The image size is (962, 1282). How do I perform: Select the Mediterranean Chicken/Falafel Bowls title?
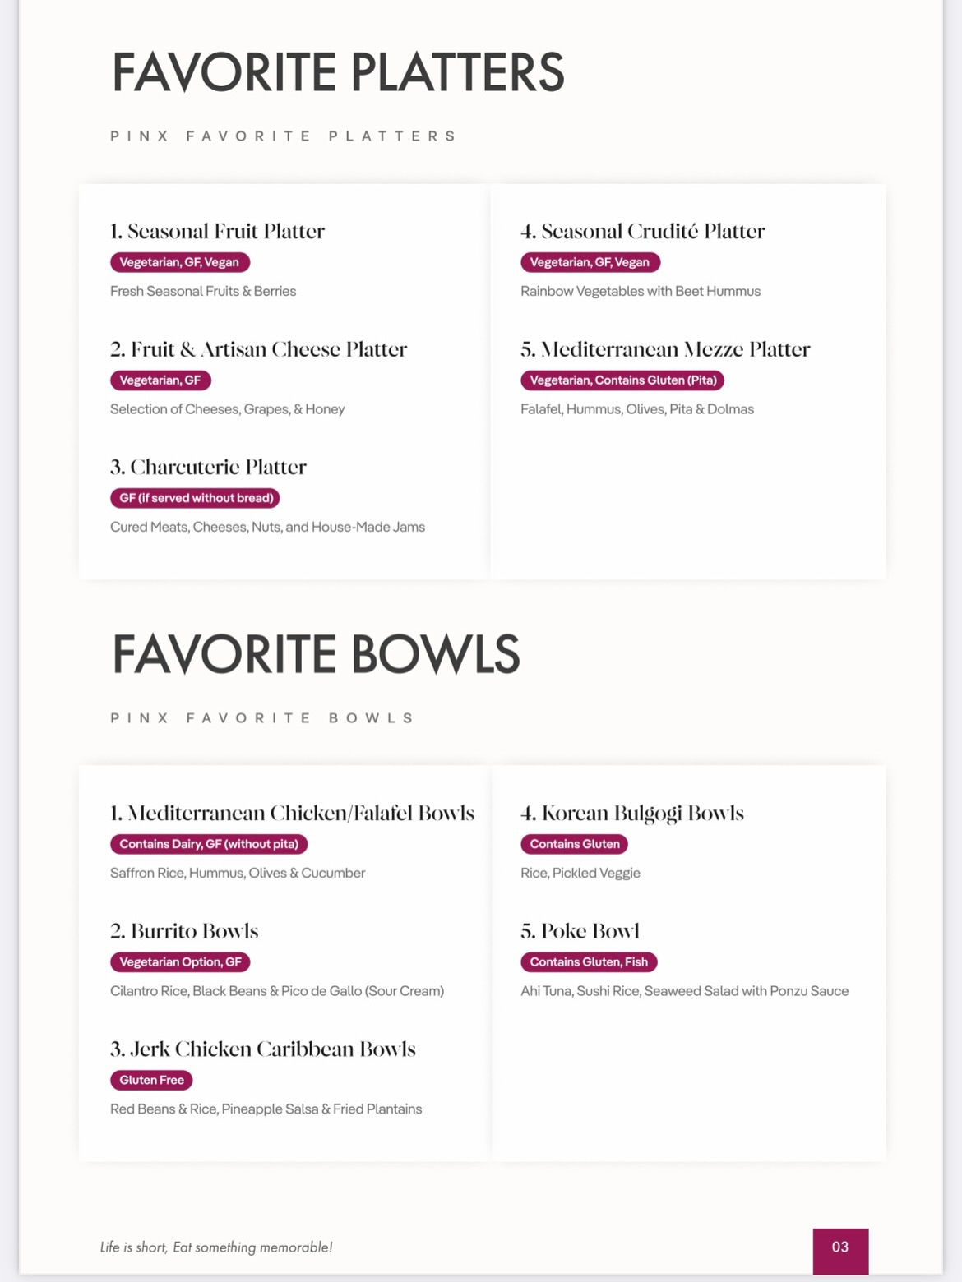(x=293, y=814)
